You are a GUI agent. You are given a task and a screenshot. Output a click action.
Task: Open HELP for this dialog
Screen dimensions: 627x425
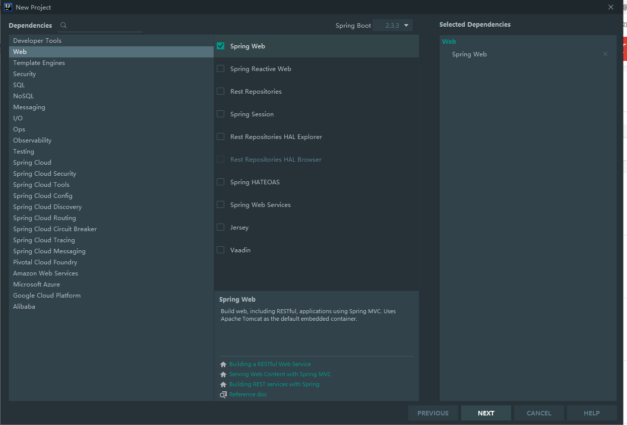tap(592, 413)
